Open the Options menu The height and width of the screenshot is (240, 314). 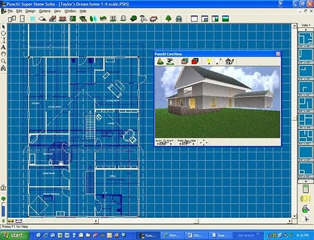tap(45, 11)
